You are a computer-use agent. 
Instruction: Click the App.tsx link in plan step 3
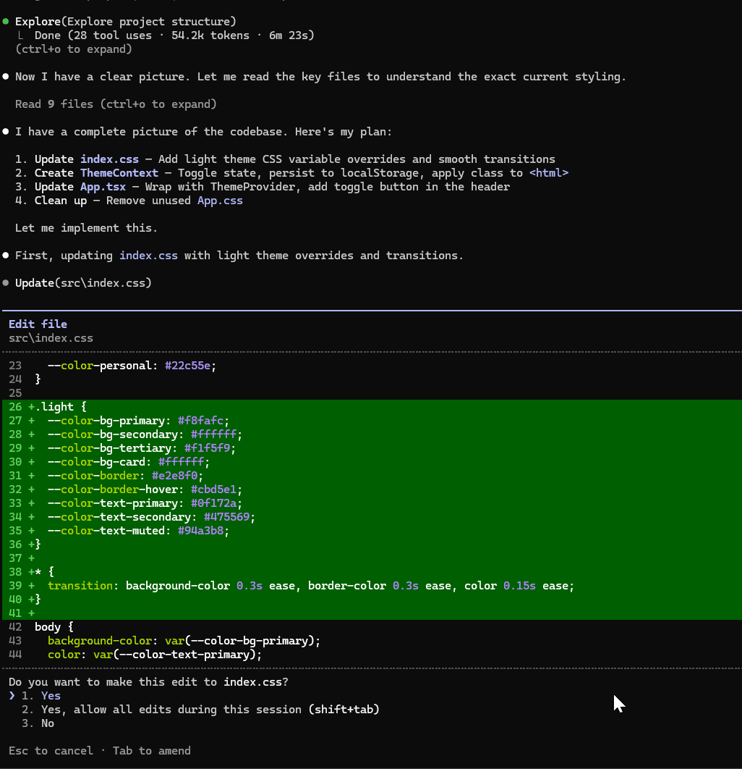click(103, 187)
